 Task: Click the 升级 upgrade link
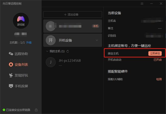[29, 43]
